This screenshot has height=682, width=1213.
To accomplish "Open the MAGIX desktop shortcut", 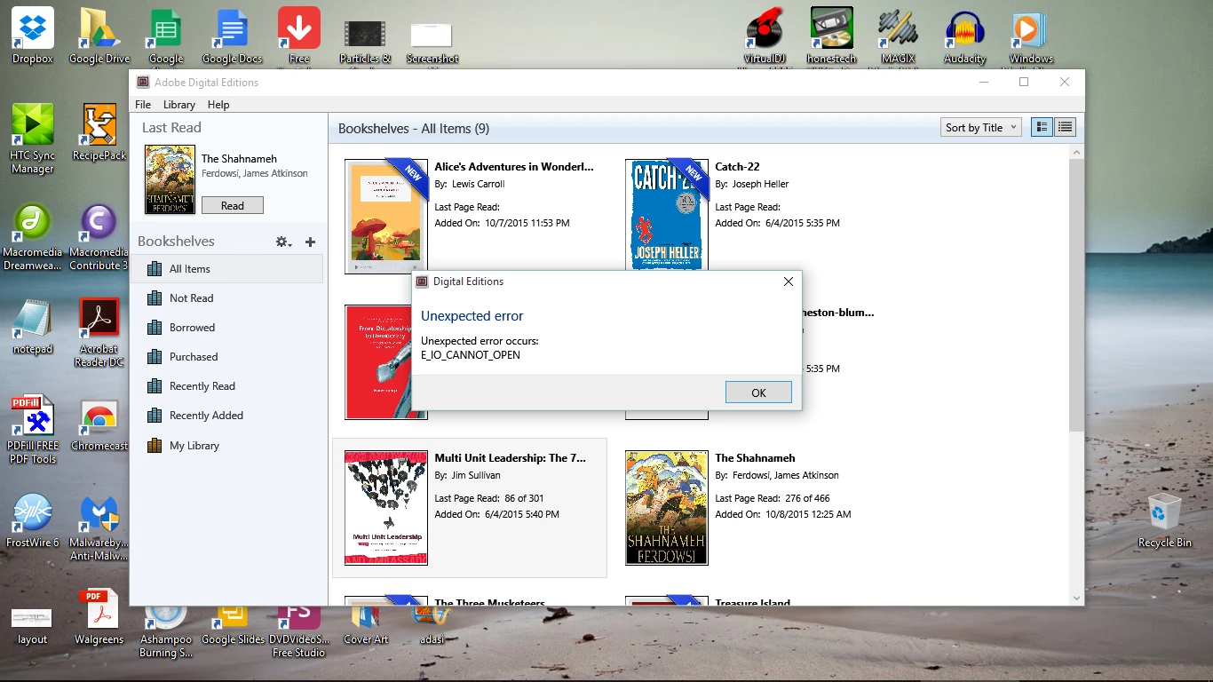I will 898,36.
